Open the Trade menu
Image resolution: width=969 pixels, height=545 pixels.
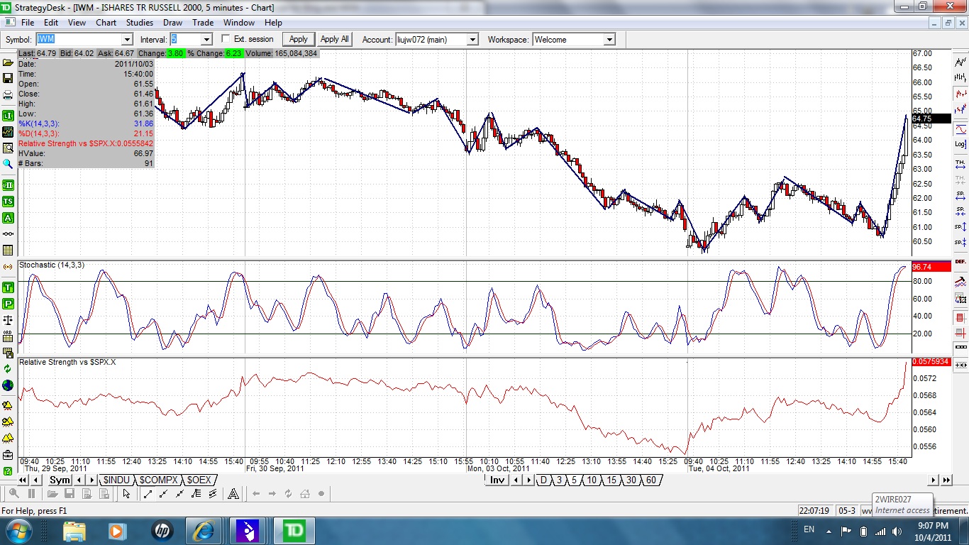[203, 23]
